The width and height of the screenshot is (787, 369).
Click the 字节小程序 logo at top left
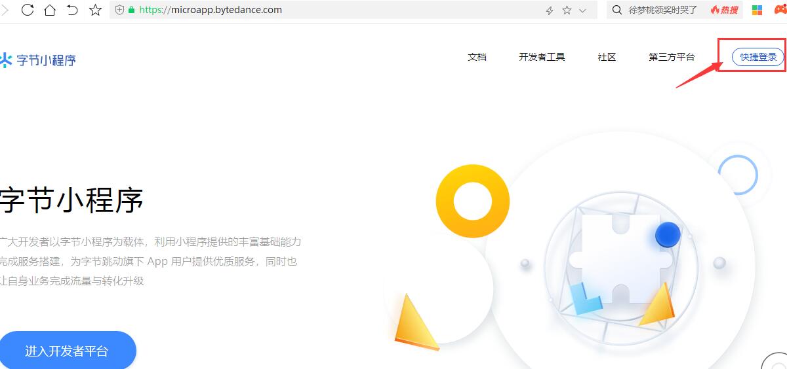click(38, 60)
